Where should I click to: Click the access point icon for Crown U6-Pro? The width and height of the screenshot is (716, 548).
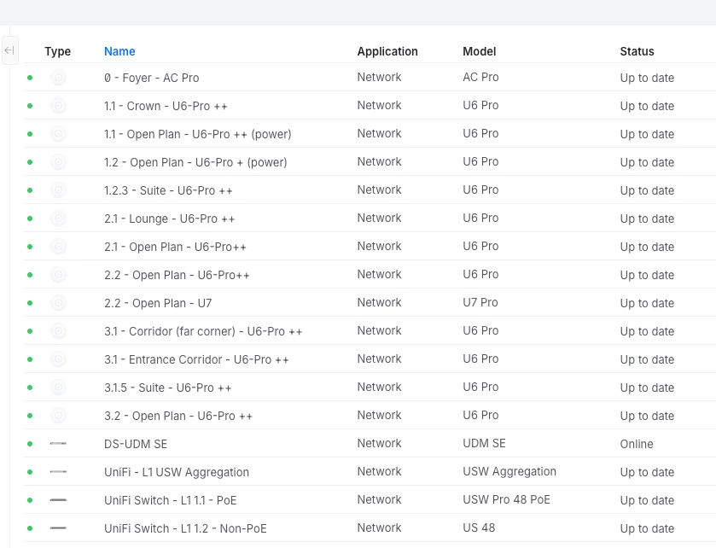pos(58,106)
